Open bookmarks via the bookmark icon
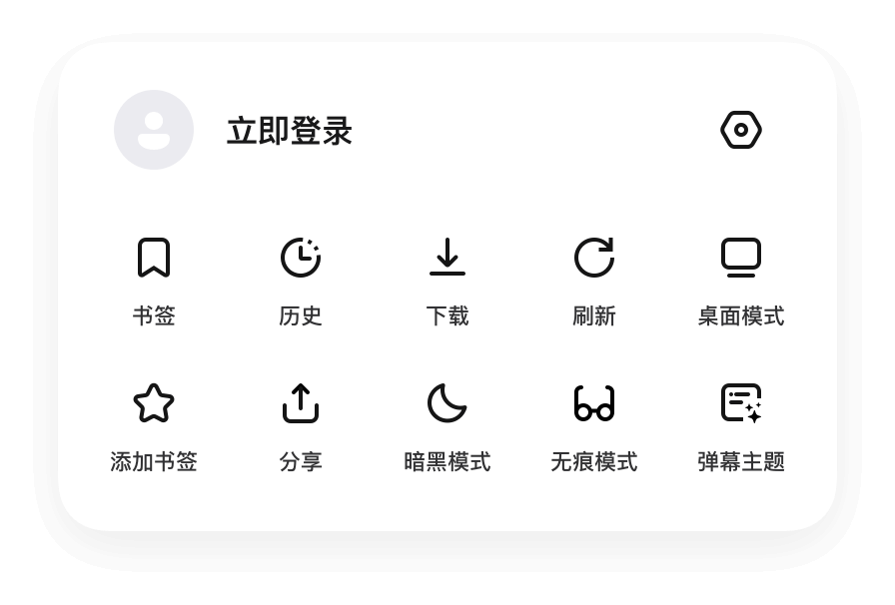Screen dimensions: 895x605 [x=154, y=258]
